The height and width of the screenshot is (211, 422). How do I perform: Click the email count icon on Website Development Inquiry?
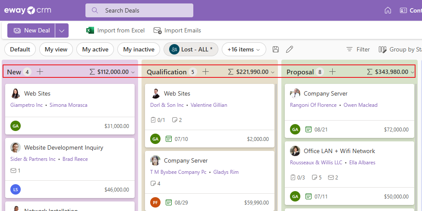[x=13, y=170]
